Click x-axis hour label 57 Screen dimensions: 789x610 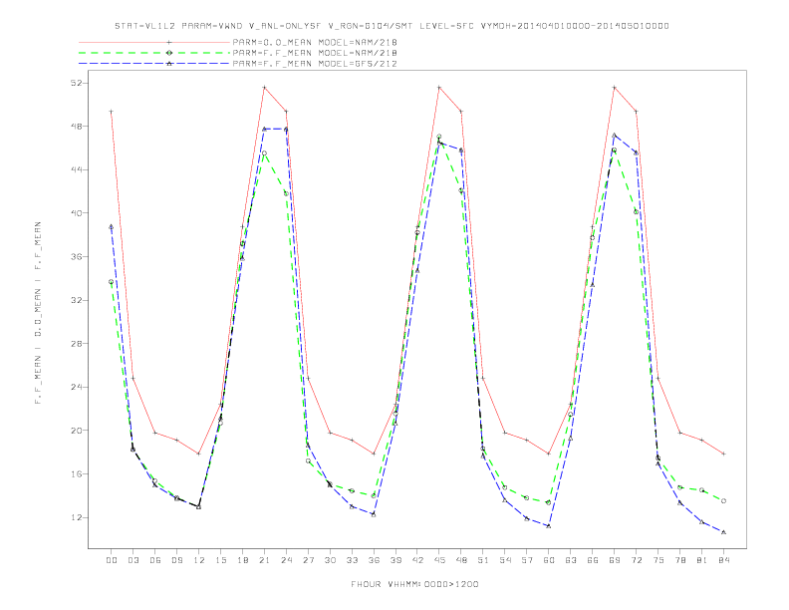point(527,560)
